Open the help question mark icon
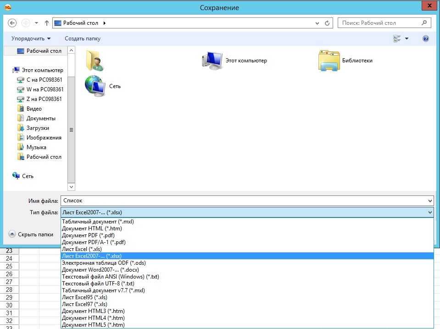This screenshot has width=440, height=329. coord(425,39)
